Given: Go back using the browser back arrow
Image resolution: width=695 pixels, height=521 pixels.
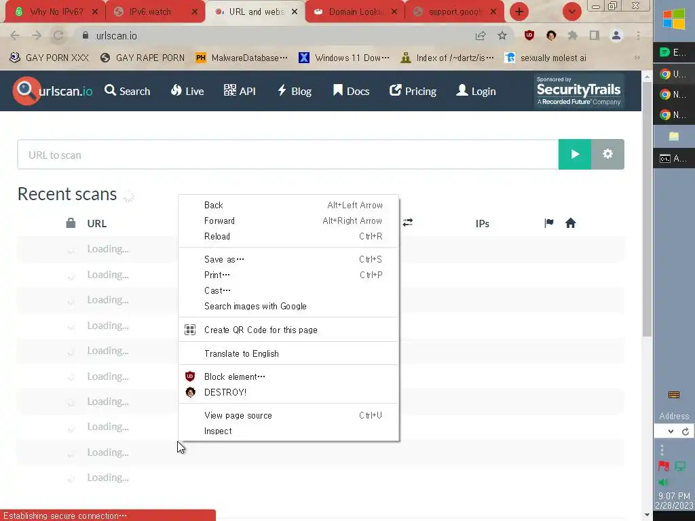Looking at the screenshot, I should click(15, 35).
